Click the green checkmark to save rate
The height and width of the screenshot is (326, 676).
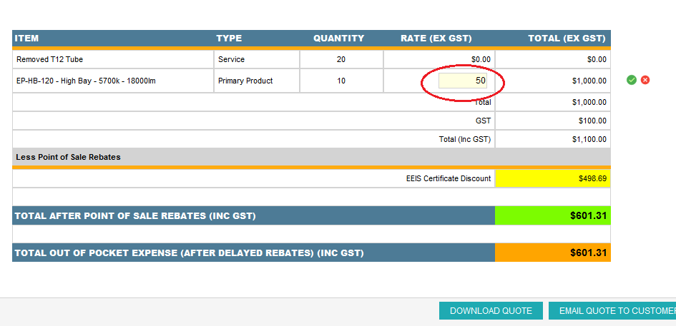(x=632, y=80)
